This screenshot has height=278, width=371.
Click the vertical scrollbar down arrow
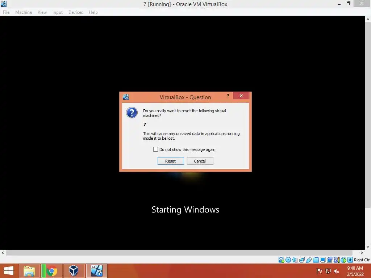368,247
